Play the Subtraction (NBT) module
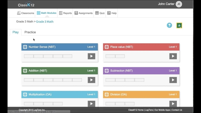This screenshot has height=113, width=201. (x=173, y=80)
